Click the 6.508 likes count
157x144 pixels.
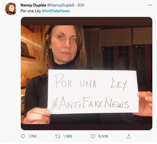[103, 136]
